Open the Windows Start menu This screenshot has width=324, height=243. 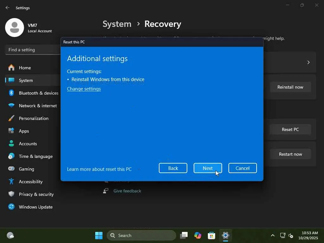99,235
